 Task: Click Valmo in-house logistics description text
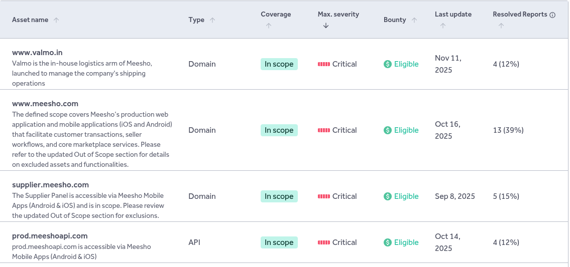tap(82, 73)
